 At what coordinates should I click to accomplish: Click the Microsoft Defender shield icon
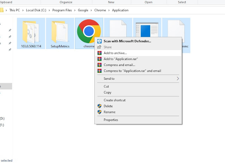tap(99, 41)
